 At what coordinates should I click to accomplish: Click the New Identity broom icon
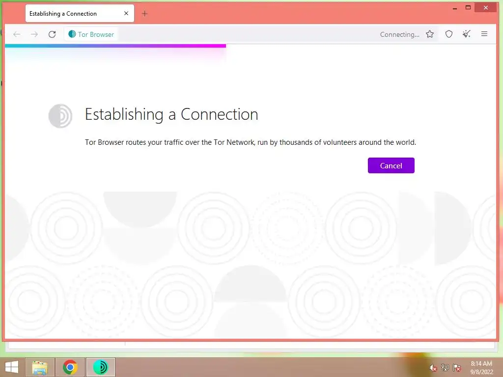click(x=467, y=34)
